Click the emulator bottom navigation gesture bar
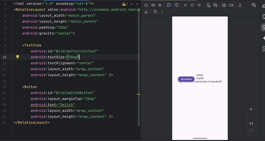 point(200,138)
